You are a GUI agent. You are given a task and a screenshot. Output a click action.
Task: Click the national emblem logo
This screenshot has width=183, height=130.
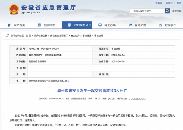(x=13, y=9)
